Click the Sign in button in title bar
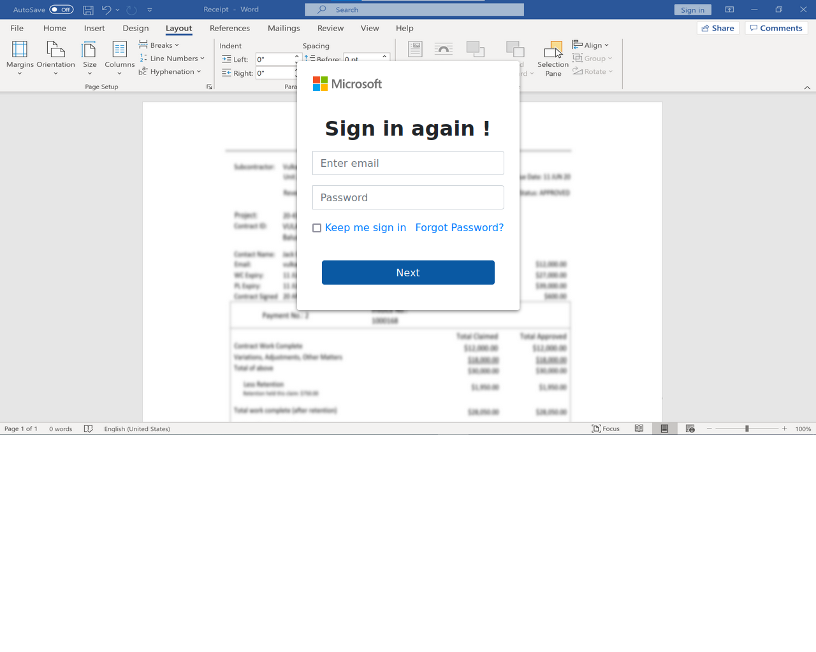This screenshot has width=816, height=652. [x=693, y=10]
